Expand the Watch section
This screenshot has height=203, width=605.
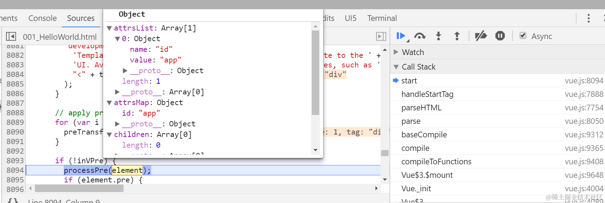498,52
